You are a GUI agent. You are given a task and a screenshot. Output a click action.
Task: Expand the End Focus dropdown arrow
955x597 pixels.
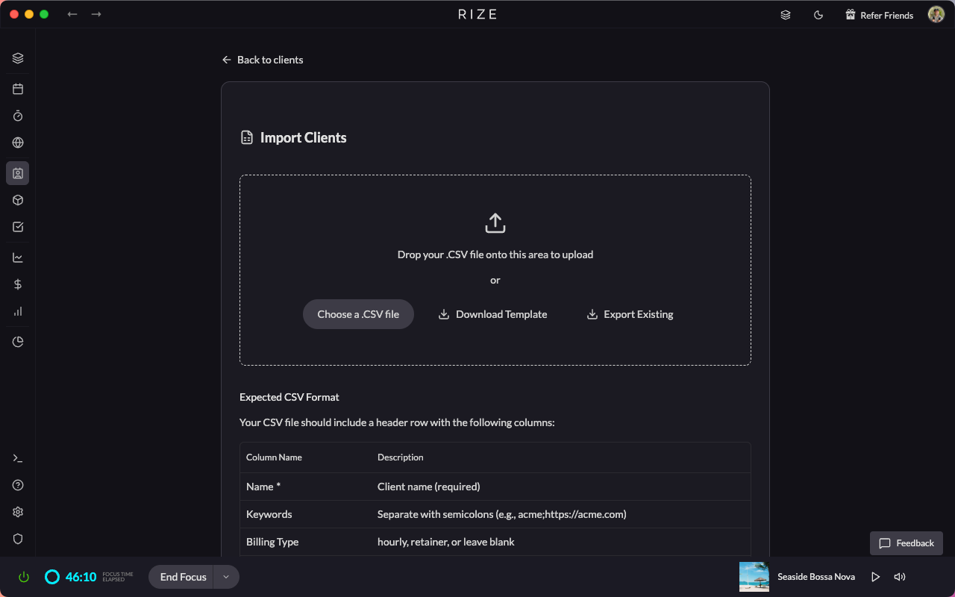click(x=226, y=577)
